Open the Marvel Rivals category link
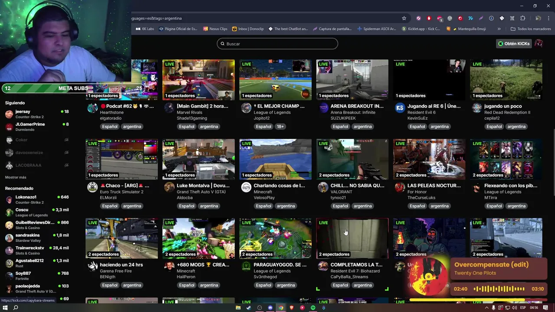555x312 pixels. pos(189,113)
